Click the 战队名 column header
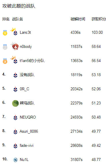The image size is (106, 167). (18, 19)
